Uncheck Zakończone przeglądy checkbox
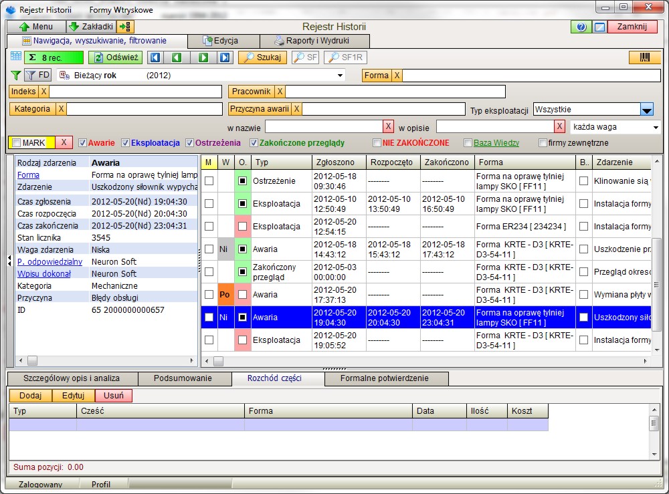 pos(254,143)
